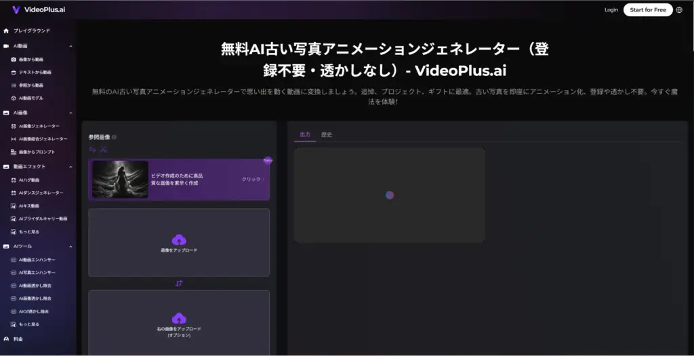Click the info icon next to 参照画像
The width and height of the screenshot is (694, 356).
tap(114, 137)
